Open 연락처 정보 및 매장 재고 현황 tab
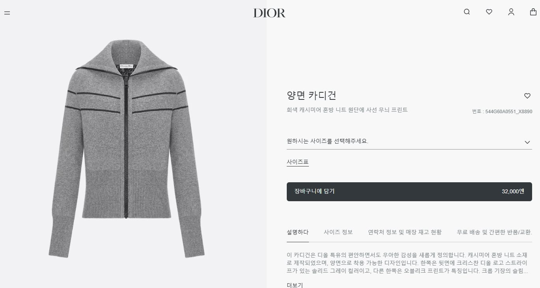 405,232
